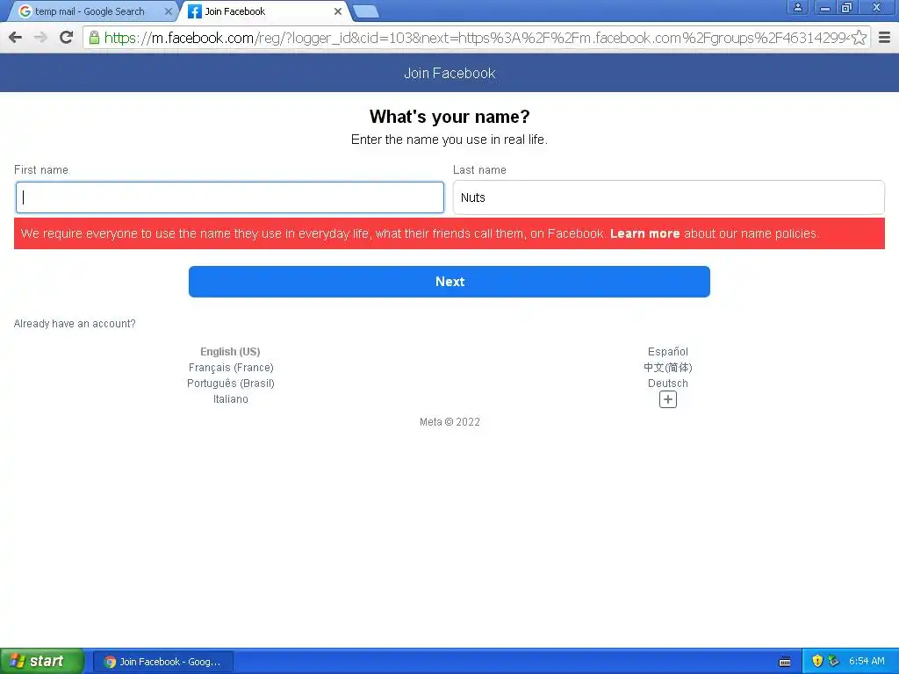
Task: Click the browser forward arrow
Action: click(40, 38)
